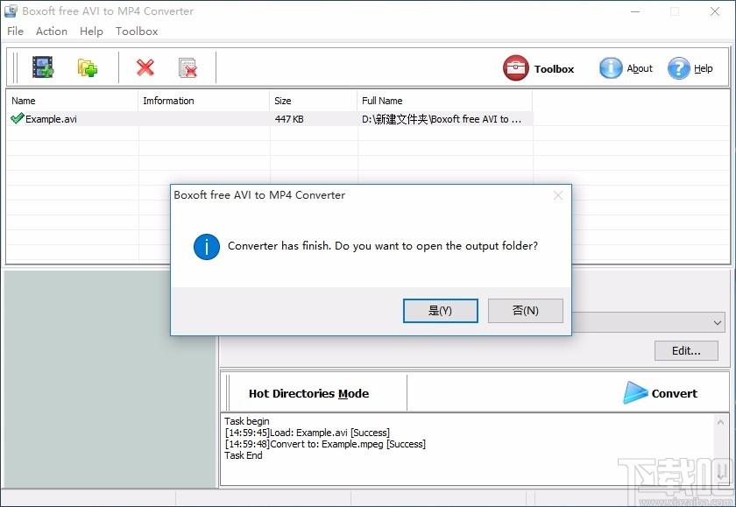Select the Example.avi file row
This screenshot has height=507, width=736.
[x=270, y=119]
